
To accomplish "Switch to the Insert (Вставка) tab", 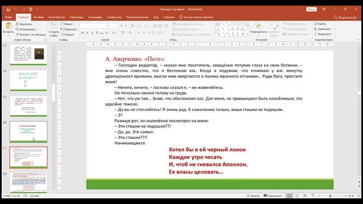I will (x=39, y=17).
